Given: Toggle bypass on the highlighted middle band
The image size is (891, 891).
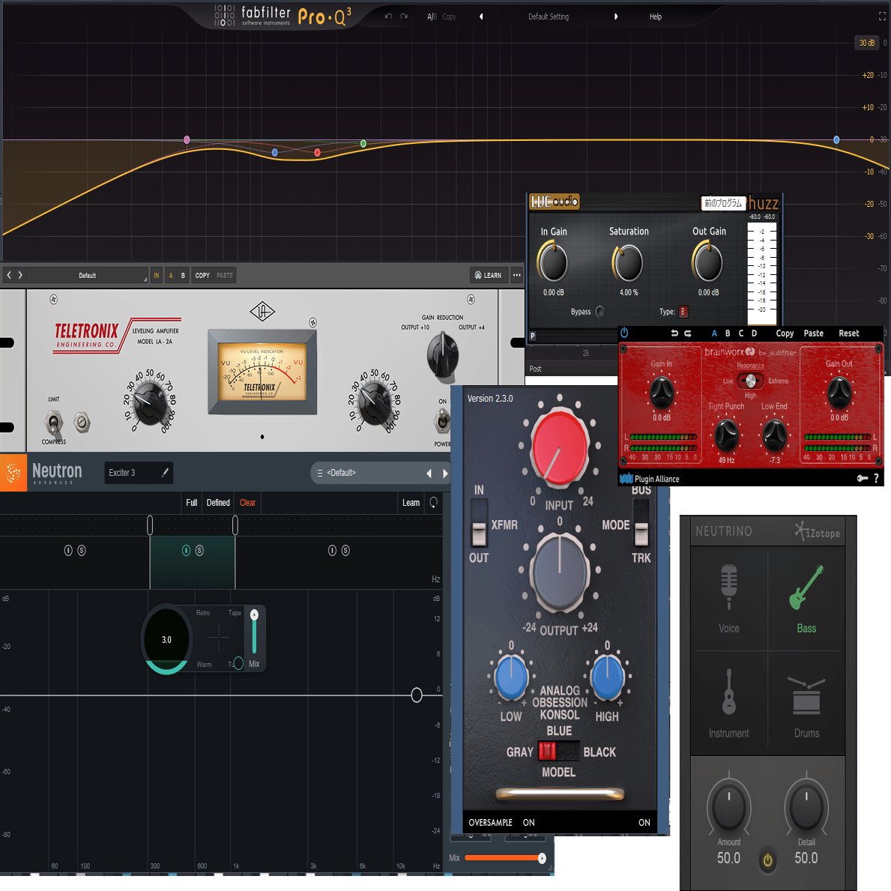Looking at the screenshot, I should coord(186,550).
